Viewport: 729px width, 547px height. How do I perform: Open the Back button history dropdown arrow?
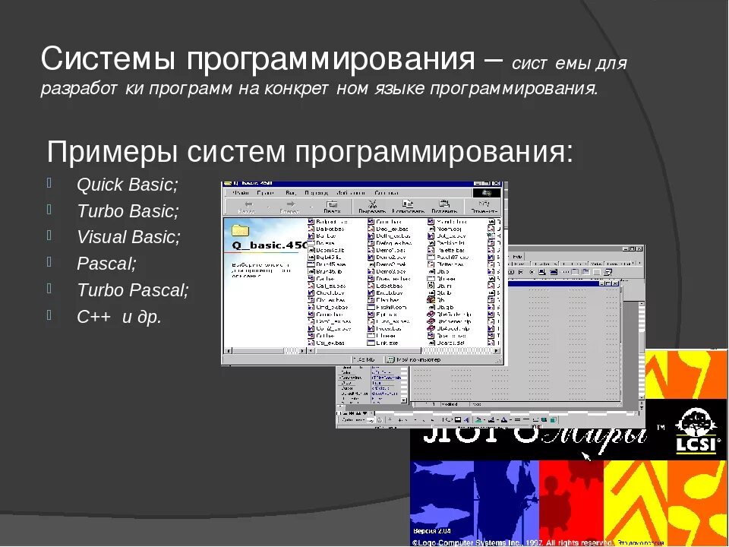point(268,205)
